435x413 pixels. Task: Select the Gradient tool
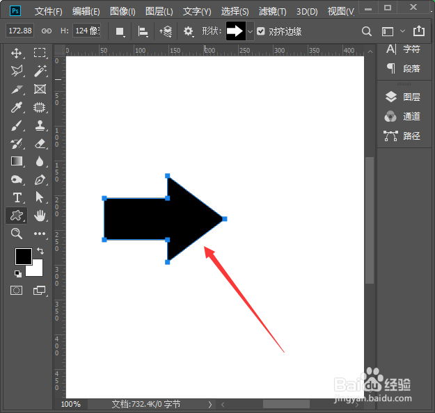(x=17, y=161)
